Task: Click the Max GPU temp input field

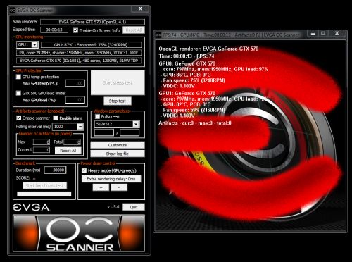Action: [75, 83]
